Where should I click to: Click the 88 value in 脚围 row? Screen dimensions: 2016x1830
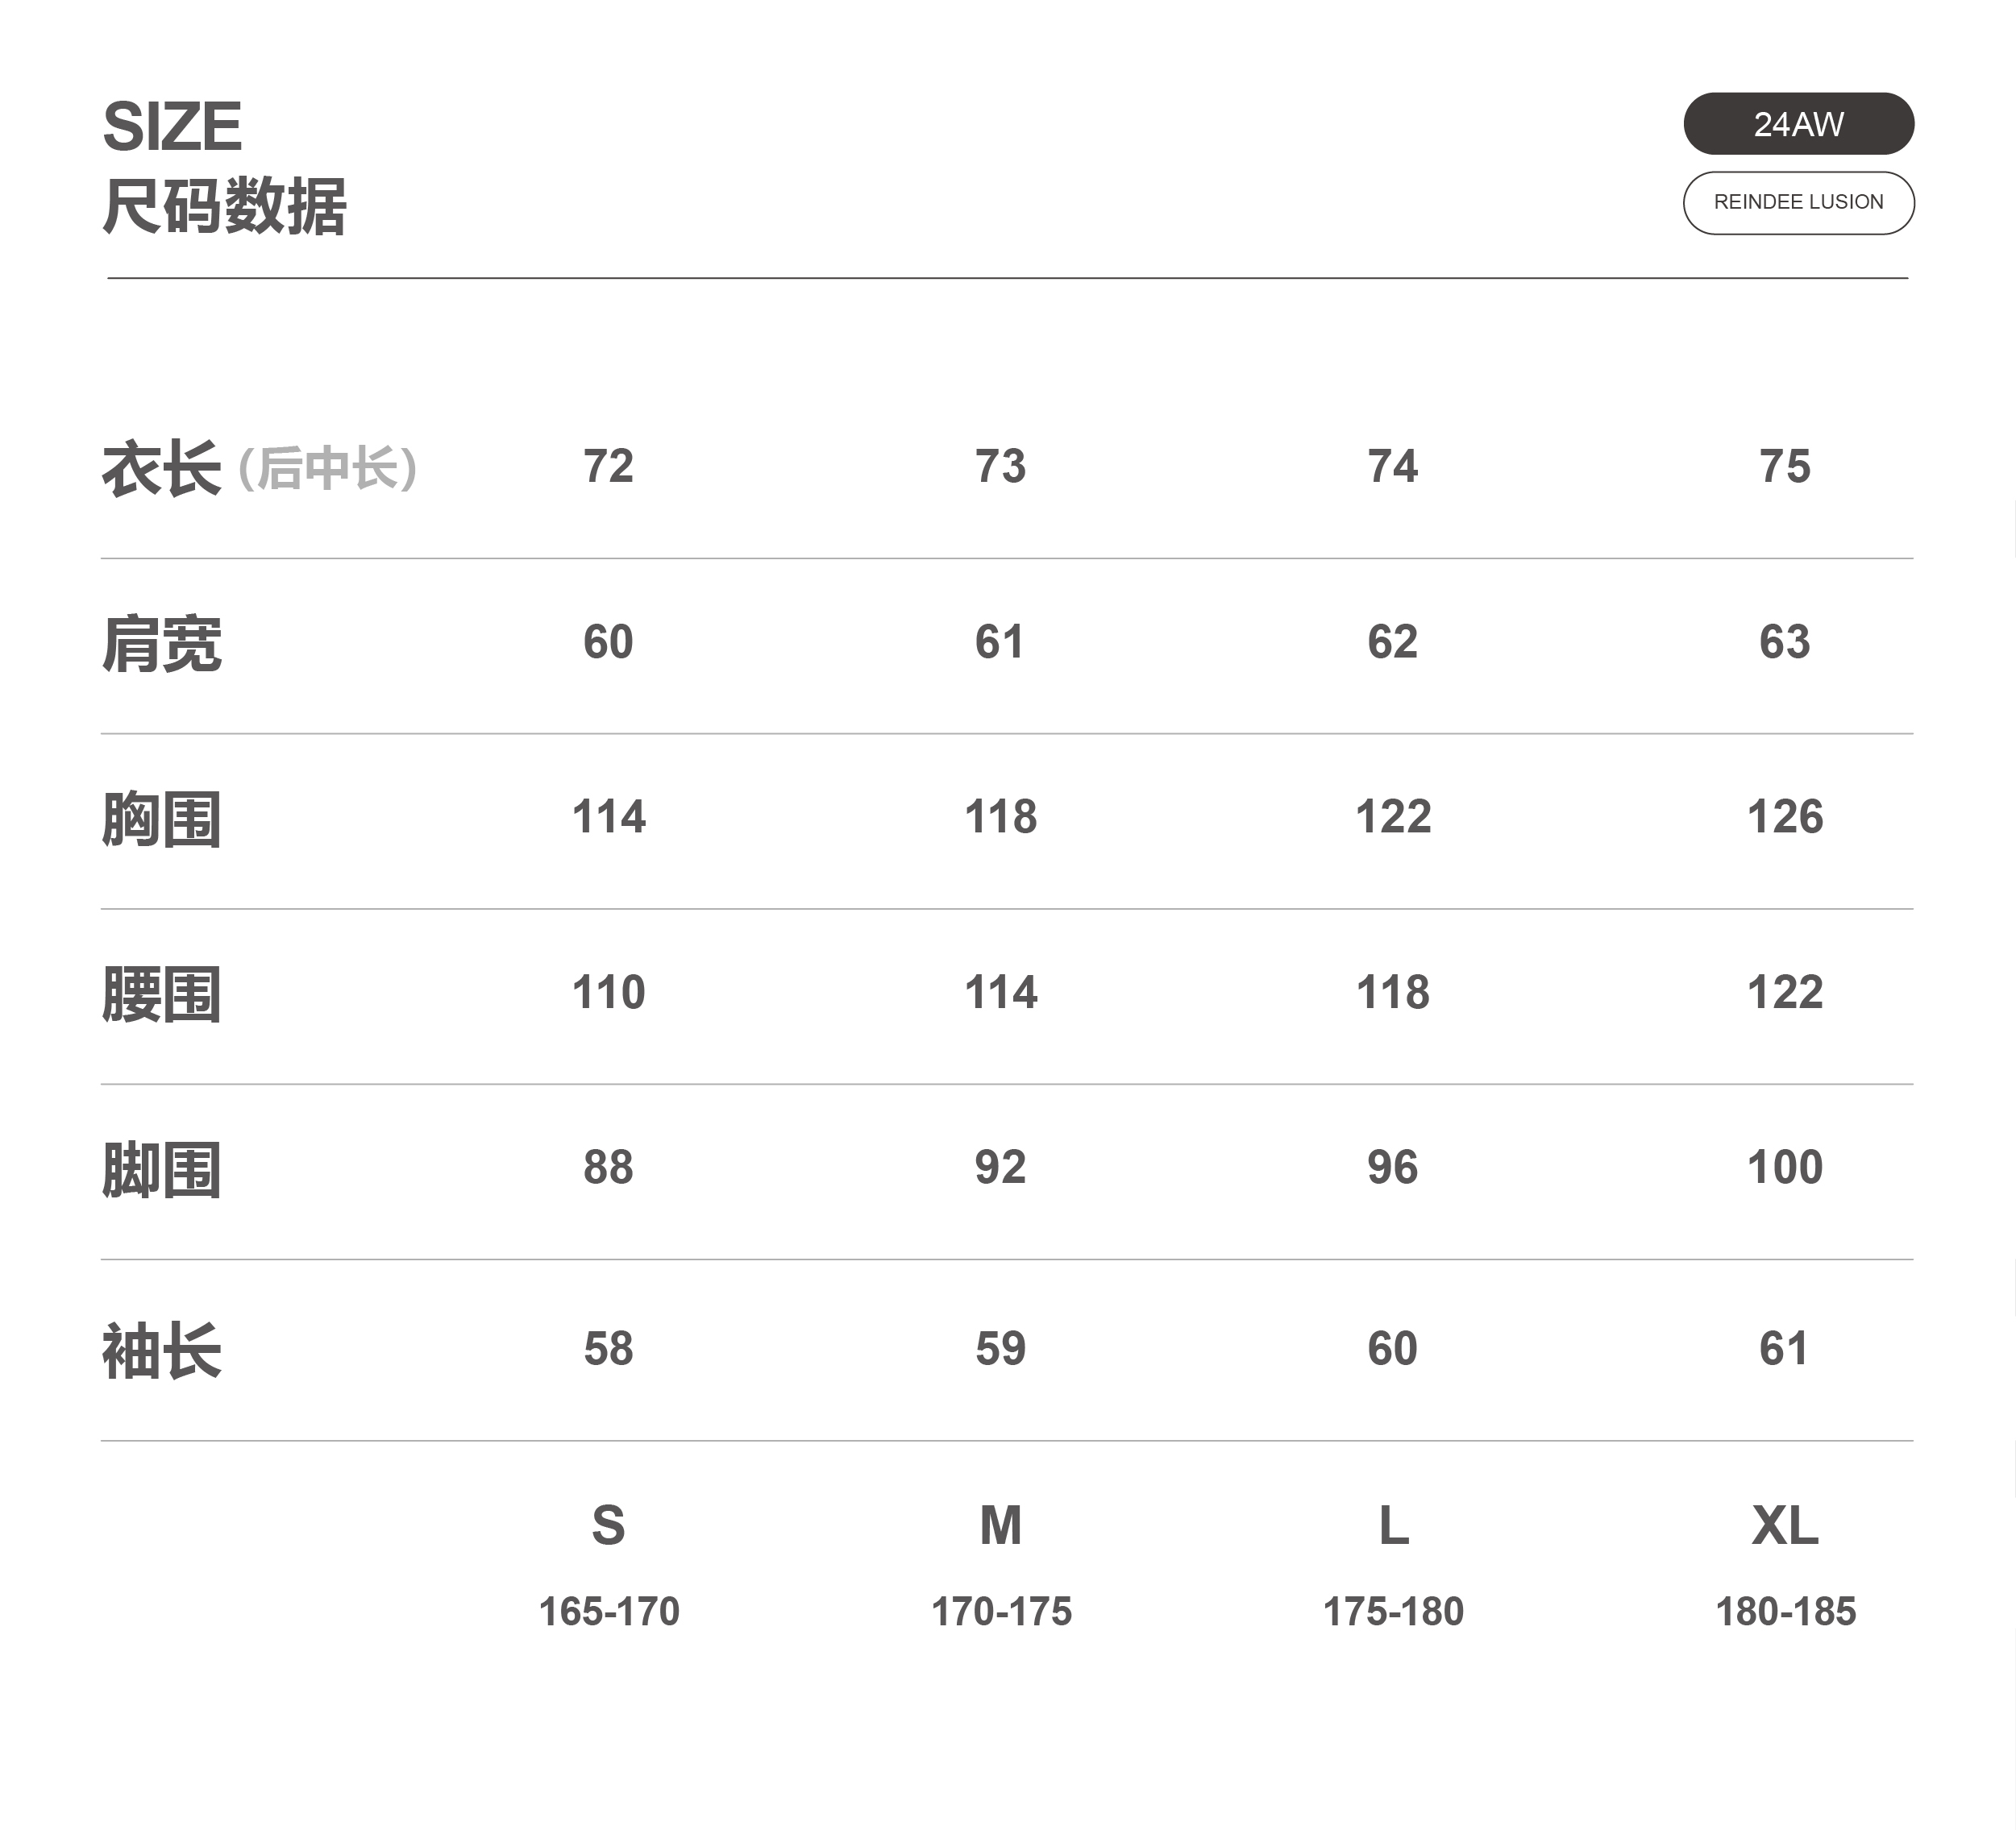tap(608, 1168)
